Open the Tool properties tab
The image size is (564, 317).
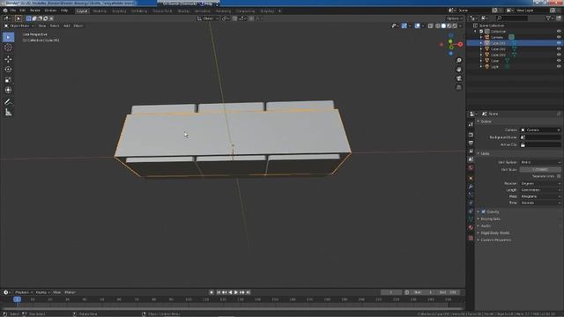(471, 124)
